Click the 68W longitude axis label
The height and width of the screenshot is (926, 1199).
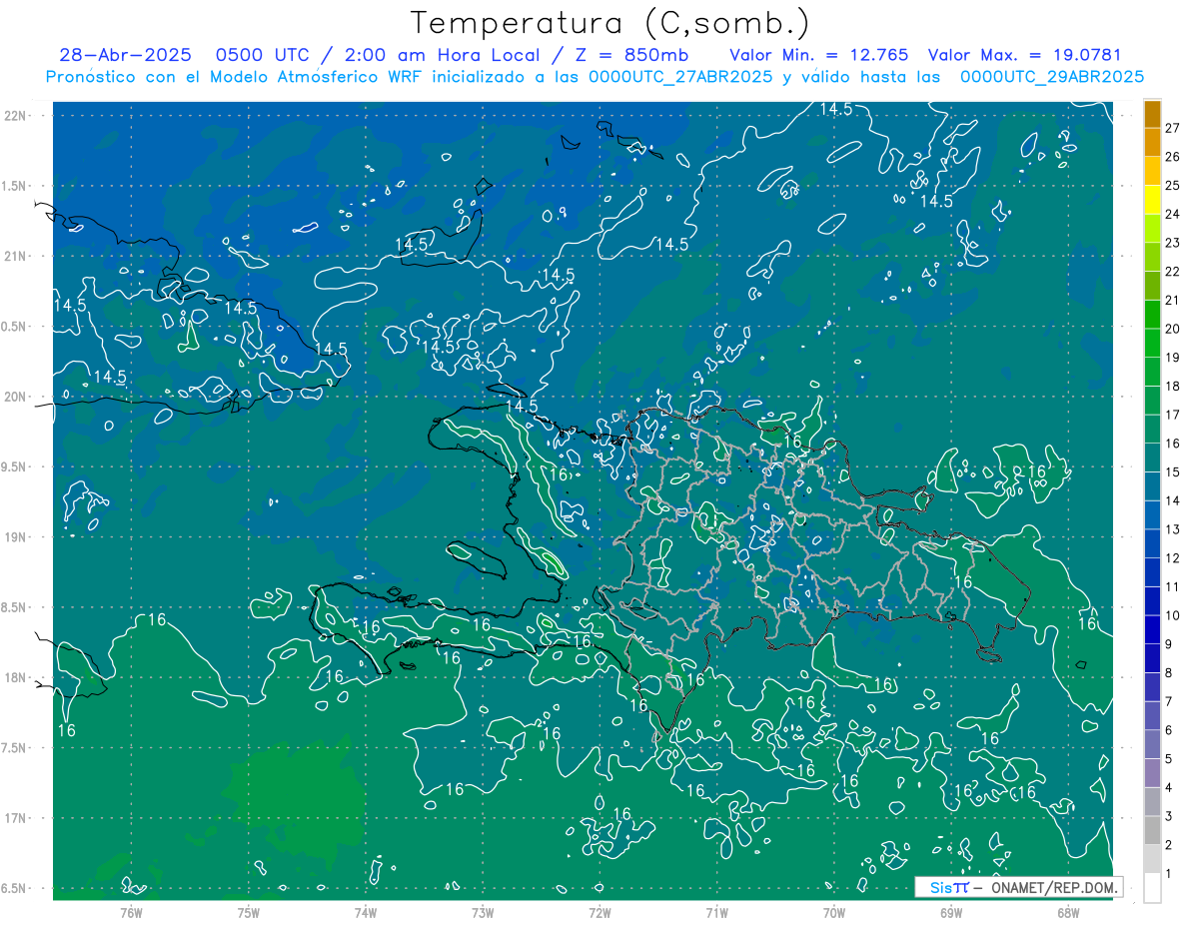(x=1068, y=912)
